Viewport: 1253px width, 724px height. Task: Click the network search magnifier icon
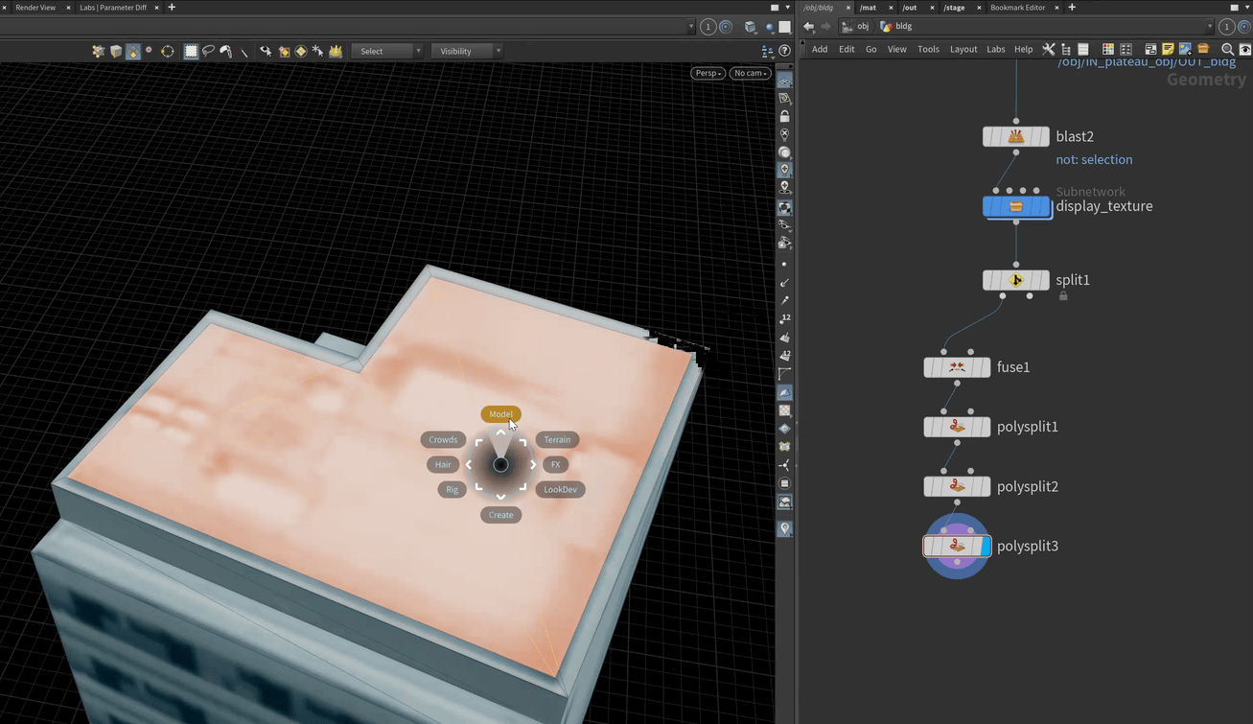point(1227,49)
